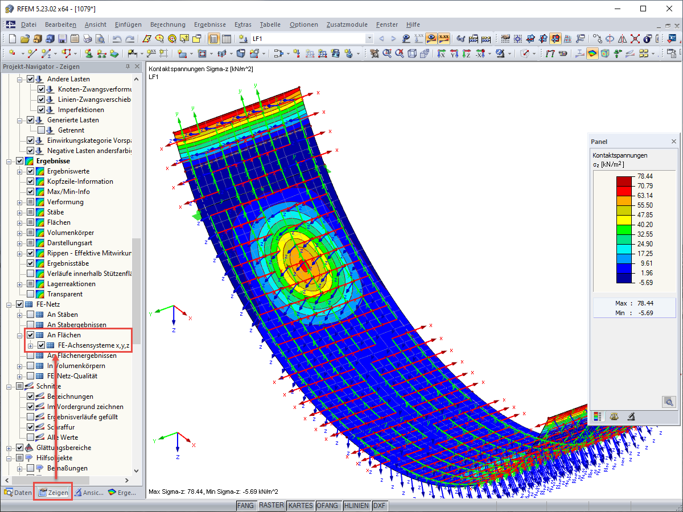The image size is (683, 512).
Task: Open the filter tab in Panel
Action: point(631,416)
